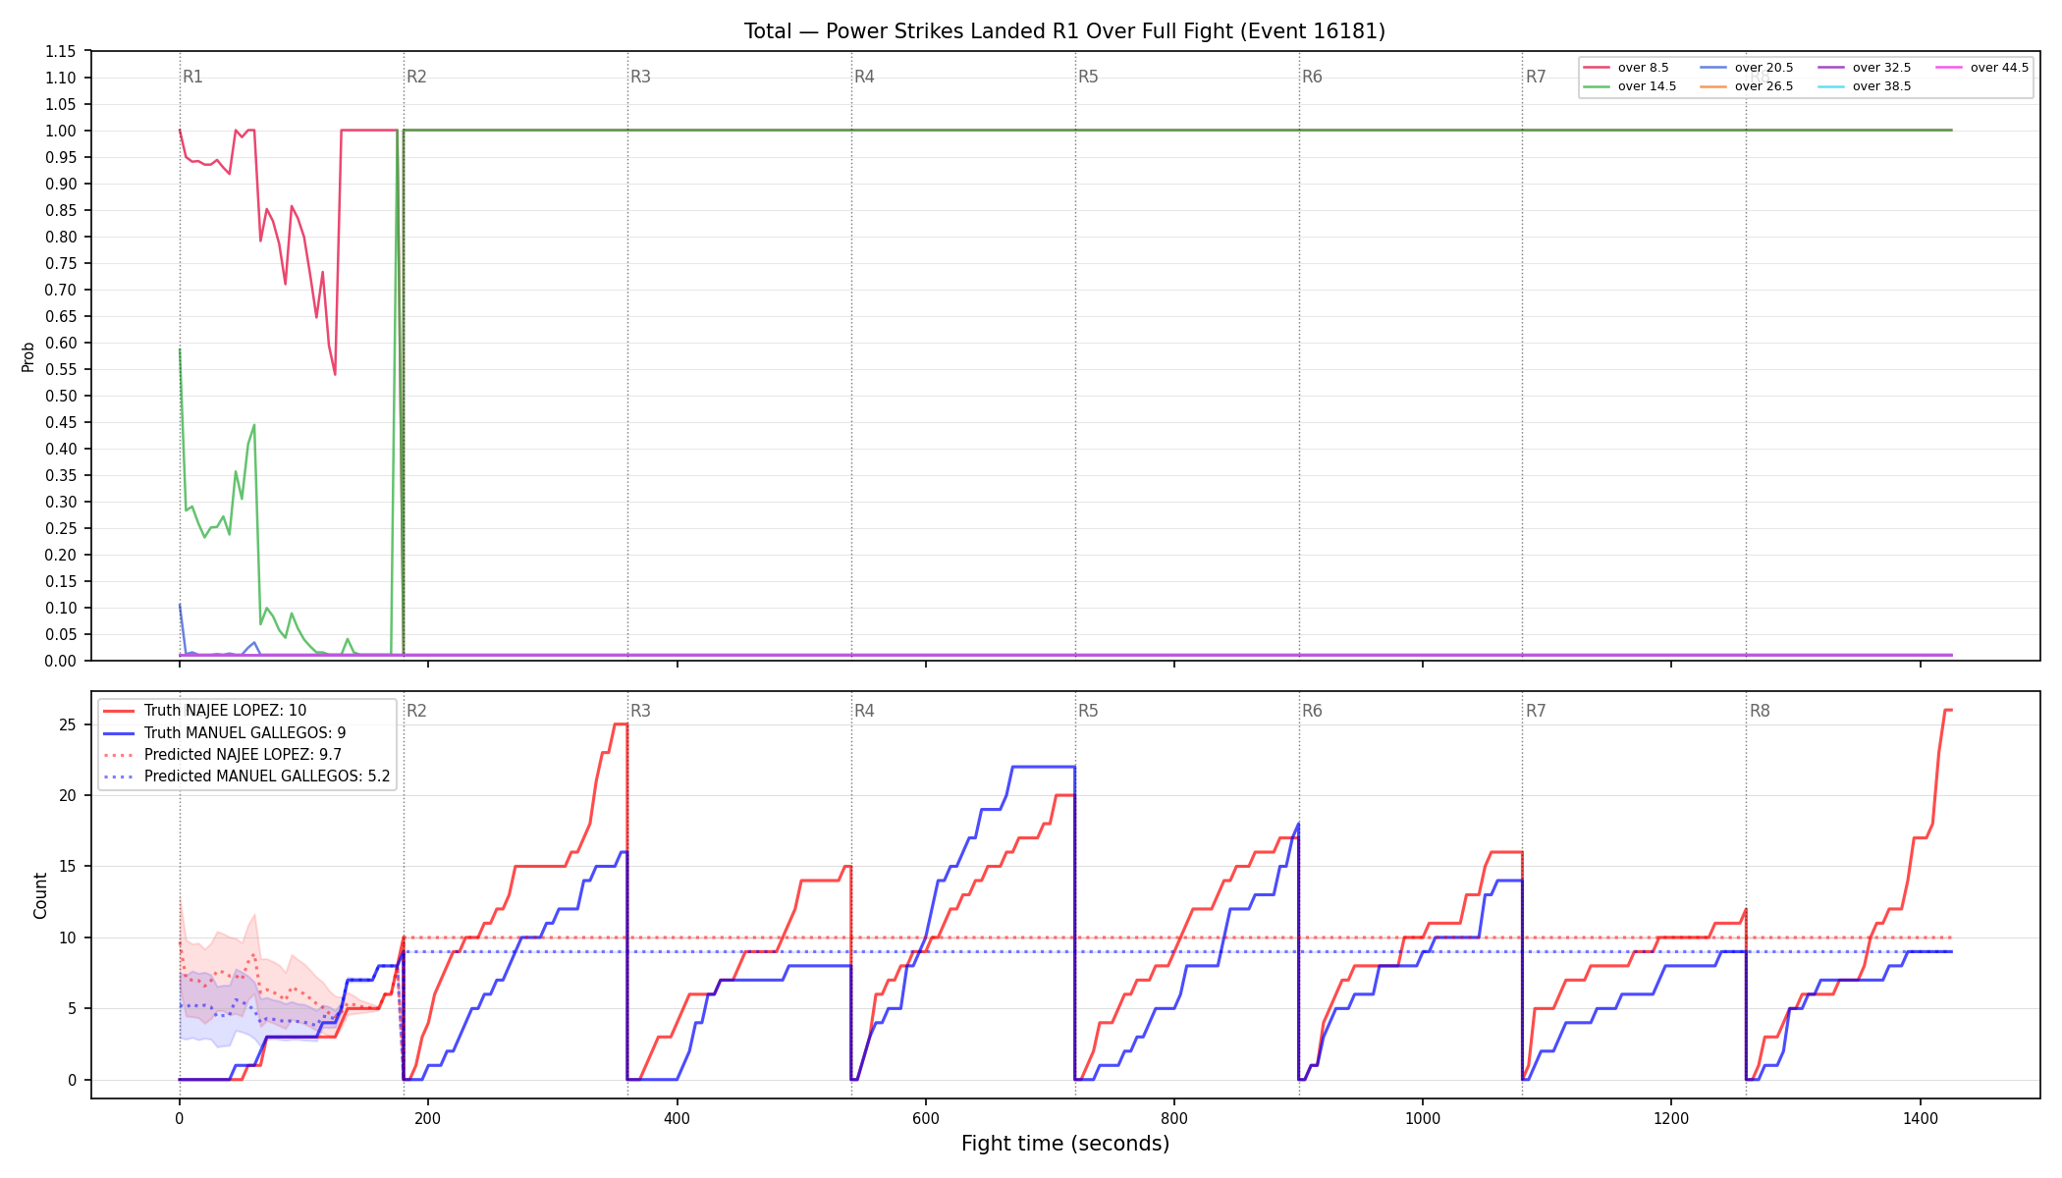Click the cyan line sample for 'over 38.5'

click(1831, 86)
